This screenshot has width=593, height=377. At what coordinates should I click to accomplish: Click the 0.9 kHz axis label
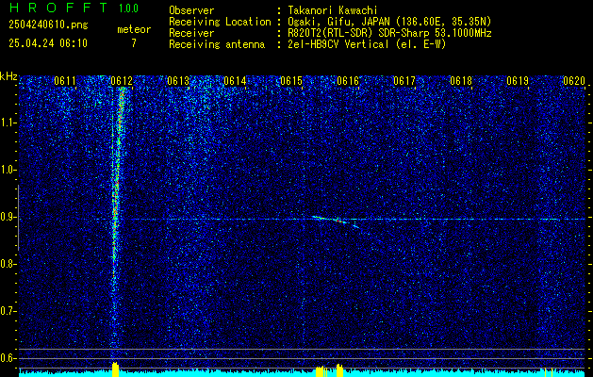8,217
